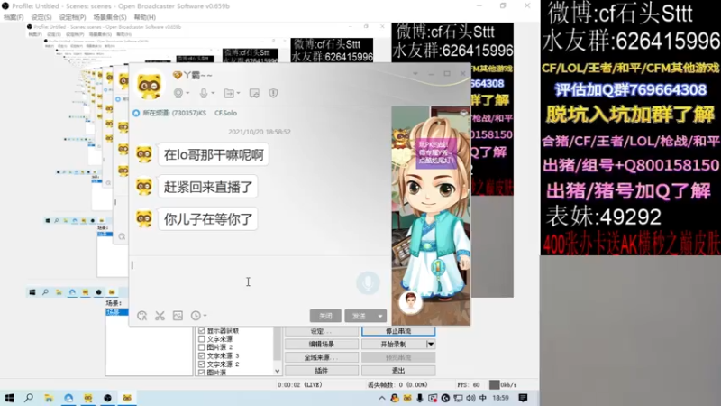The width and height of the screenshot is (721, 406).
Task: Open the 发送 button dropdown arrow
Action: pyautogui.click(x=380, y=317)
